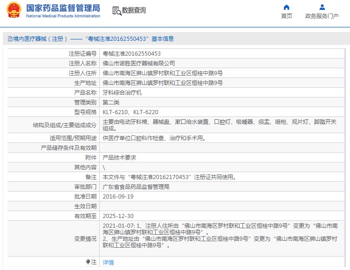Click the backslash value in 其他内容 row
Viewport: 350px width, 270px height.
104,167
